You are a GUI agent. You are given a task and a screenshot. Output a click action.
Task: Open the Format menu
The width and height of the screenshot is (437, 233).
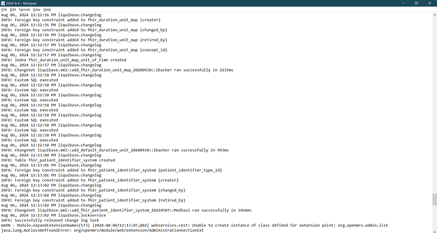(24, 9)
